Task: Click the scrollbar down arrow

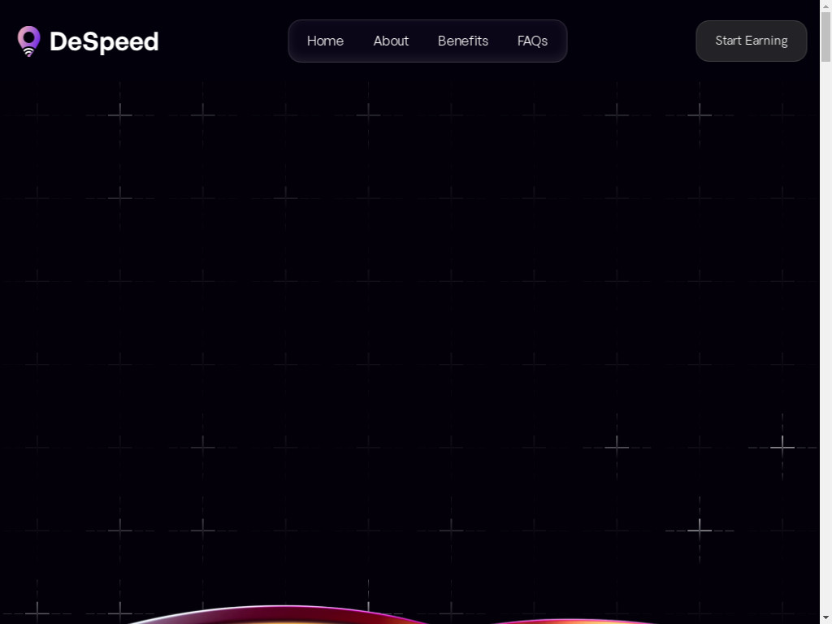Action: (x=825, y=618)
